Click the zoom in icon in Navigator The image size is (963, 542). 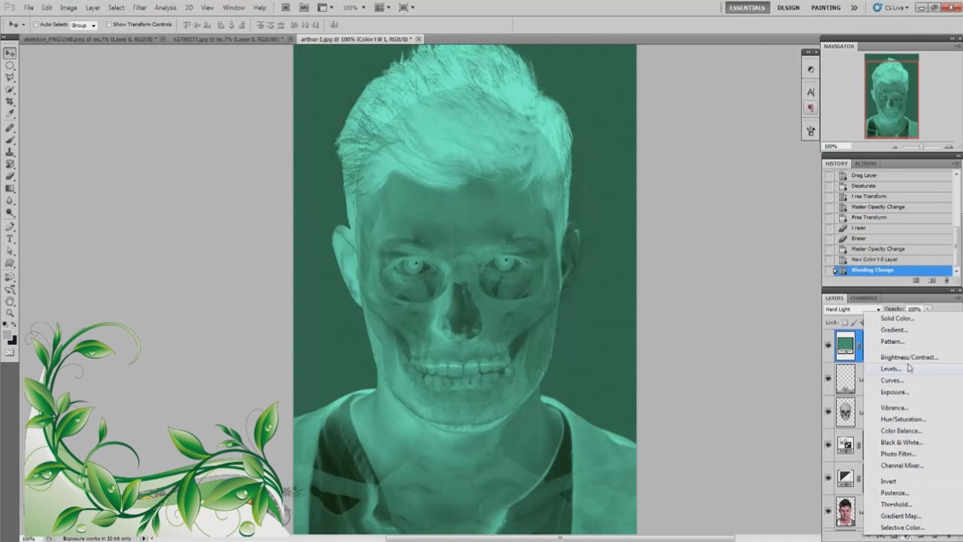tap(949, 146)
